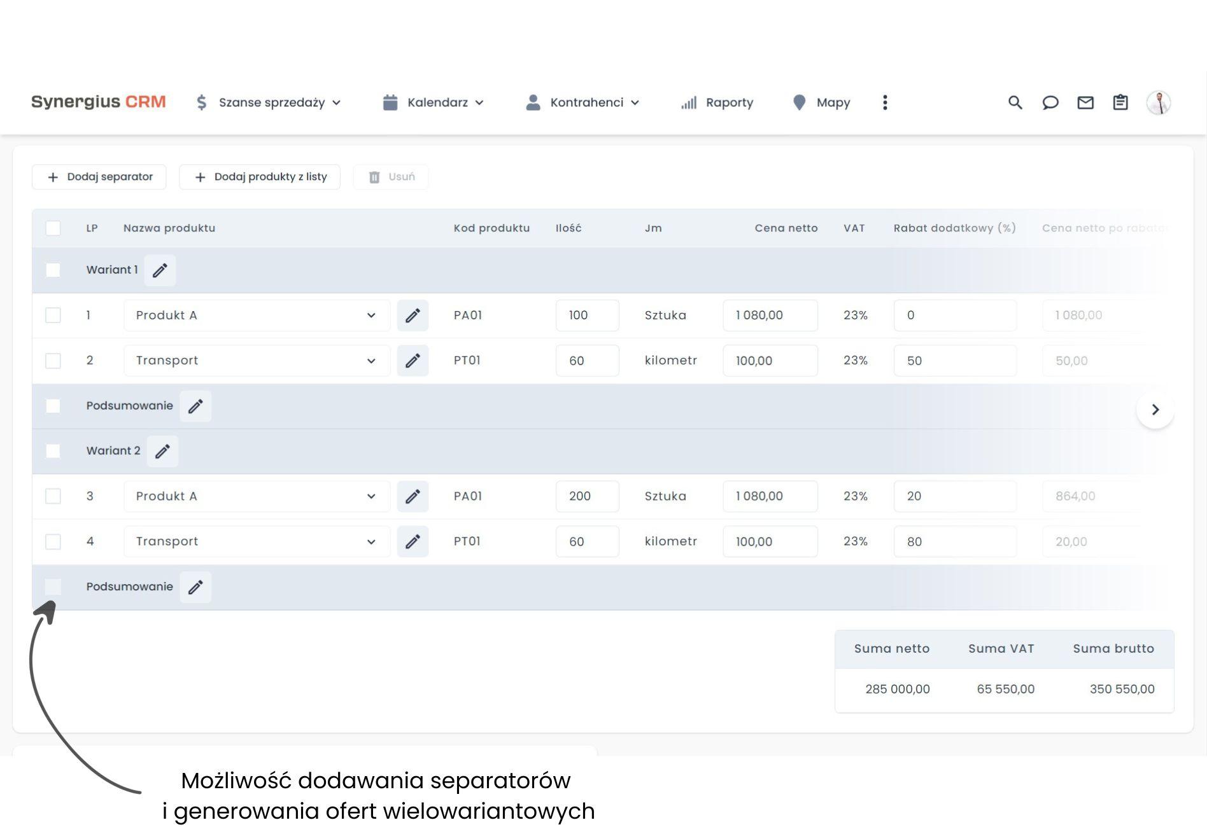Image resolution: width=1207 pixels, height=827 pixels.
Task: Click the right arrow to scroll table columns
Action: pyautogui.click(x=1155, y=410)
